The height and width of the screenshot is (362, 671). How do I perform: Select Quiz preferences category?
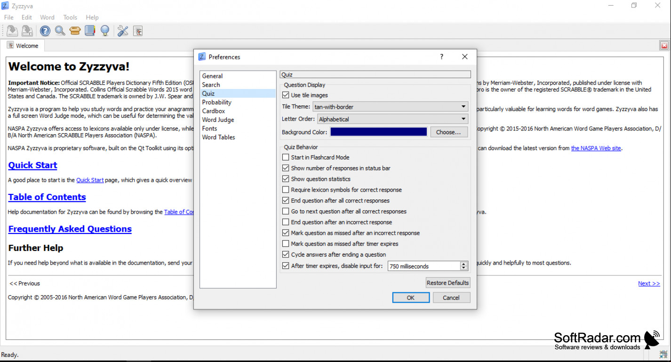pos(238,93)
